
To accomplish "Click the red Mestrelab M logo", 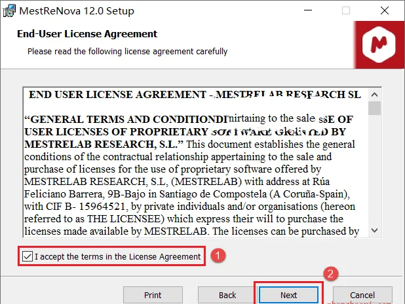I will (x=379, y=45).
